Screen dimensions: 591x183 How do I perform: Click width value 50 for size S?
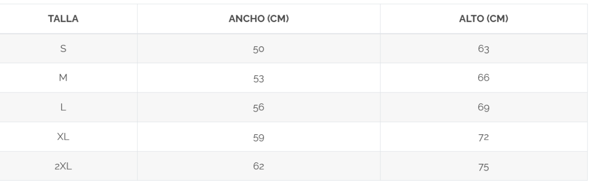point(259,49)
